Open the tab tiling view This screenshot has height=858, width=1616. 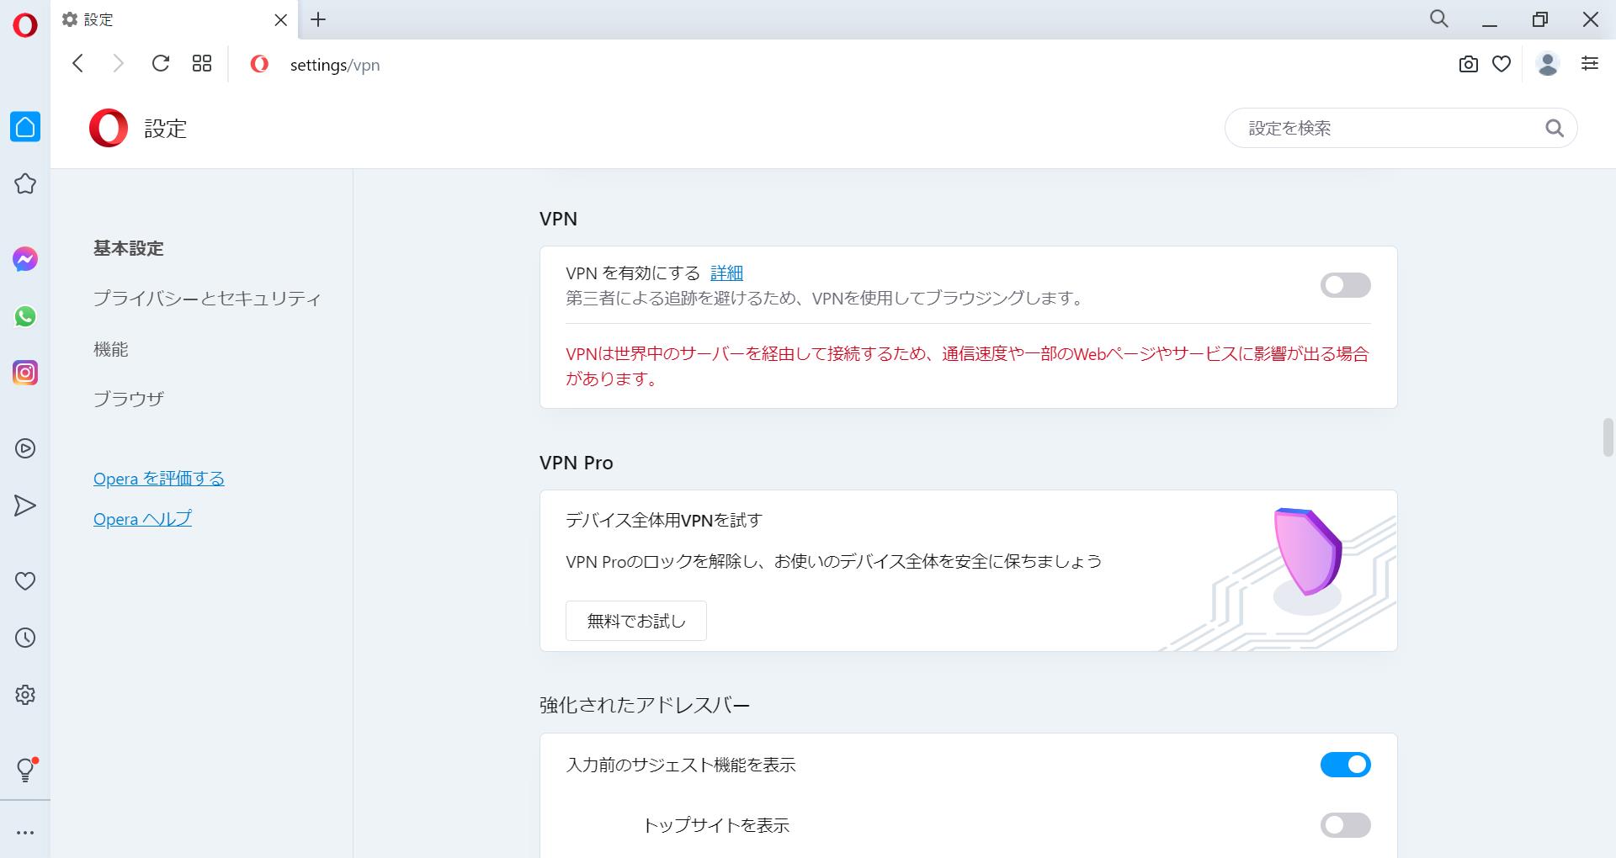[201, 63]
